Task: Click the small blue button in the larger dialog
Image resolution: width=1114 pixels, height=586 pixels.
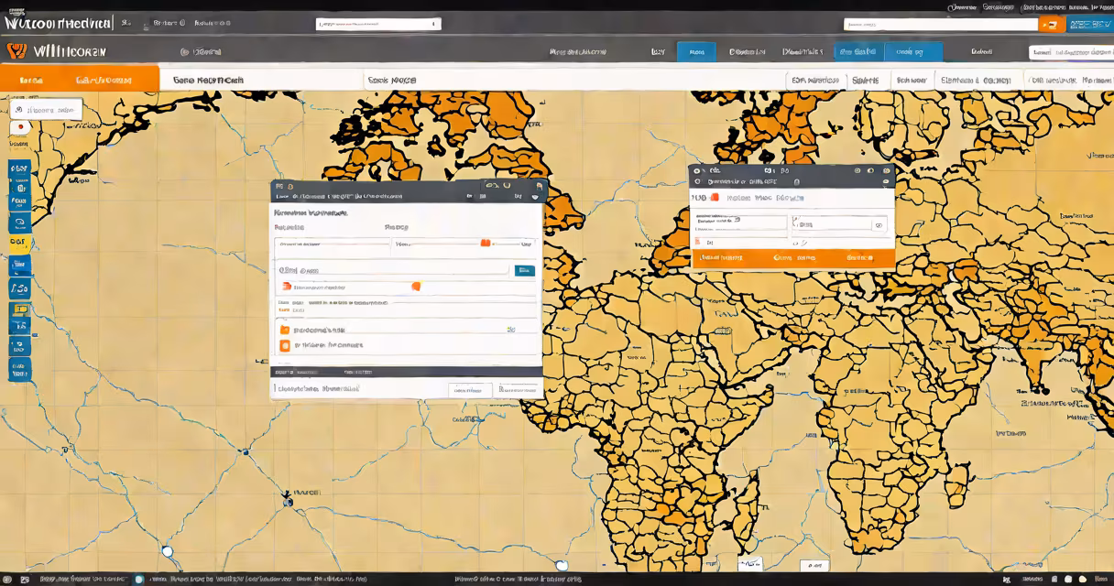Action: pyautogui.click(x=524, y=271)
